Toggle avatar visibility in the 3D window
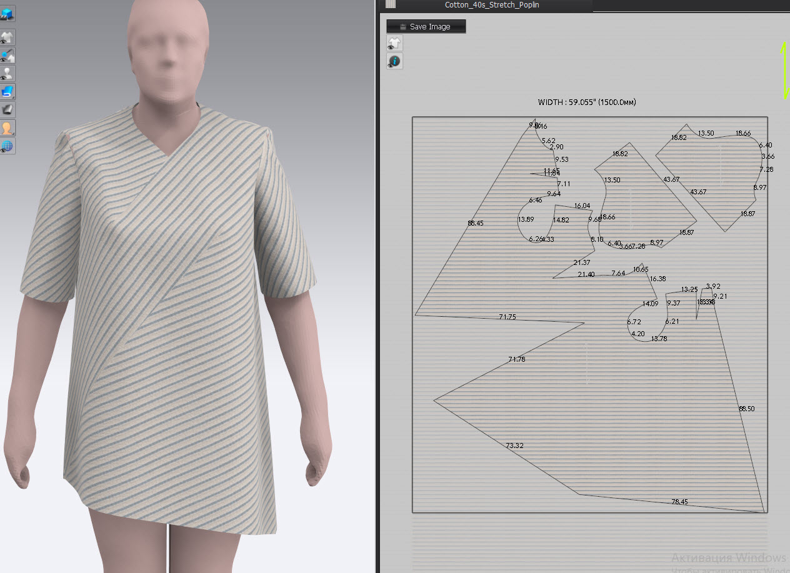This screenshot has width=790, height=573. click(x=8, y=74)
